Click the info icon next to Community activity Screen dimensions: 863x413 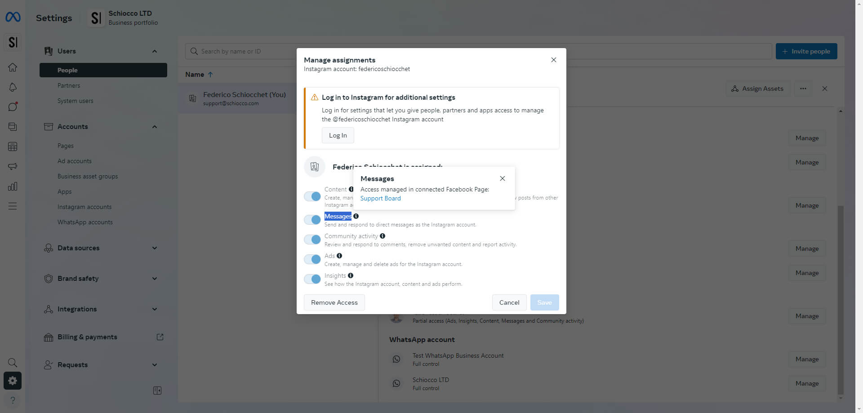point(383,236)
